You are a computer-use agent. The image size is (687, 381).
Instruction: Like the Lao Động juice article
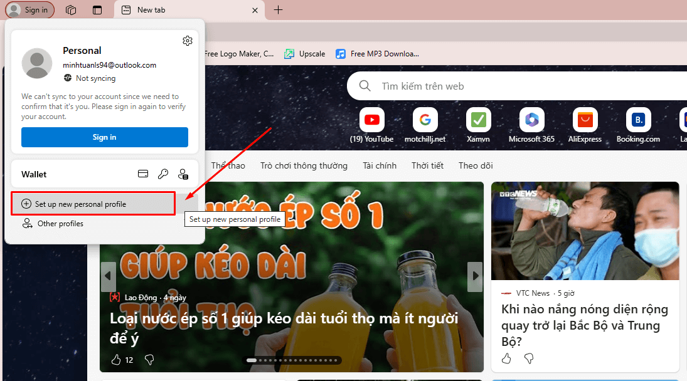point(116,360)
